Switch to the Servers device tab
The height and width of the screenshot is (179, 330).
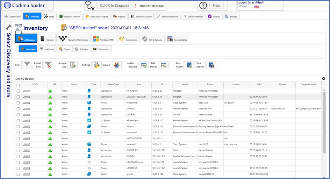(47, 38)
